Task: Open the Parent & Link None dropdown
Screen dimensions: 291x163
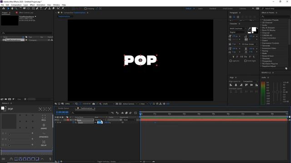Action: [129, 120]
